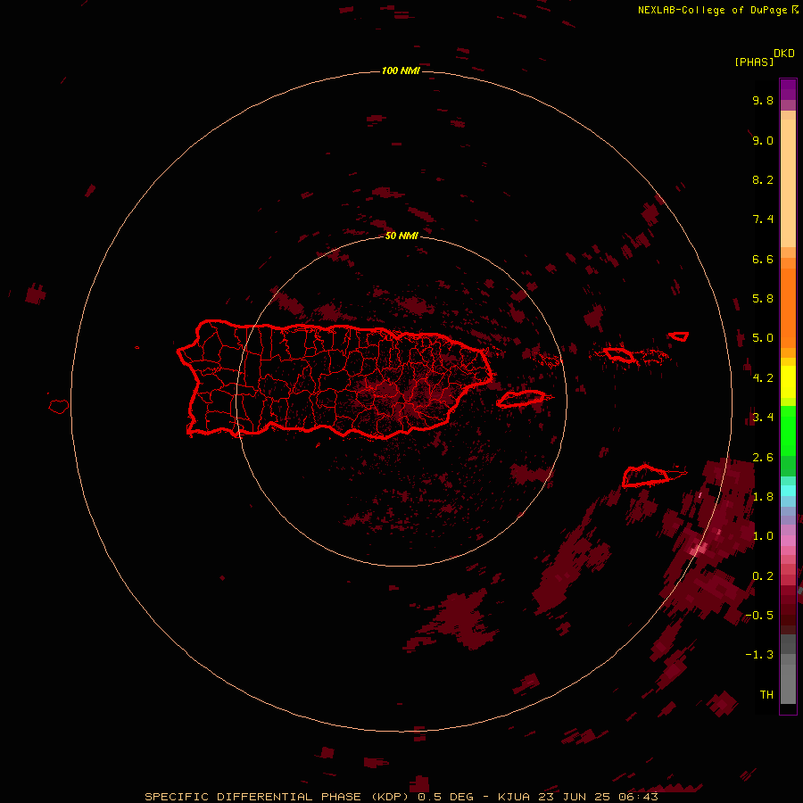This screenshot has height=803, width=803.
Task: Click the gray segment beside the TH label
Action: [788, 683]
